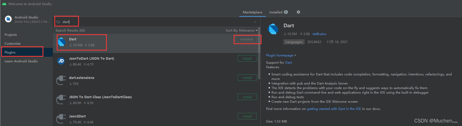Click the large Dart logo in details

[273, 29]
